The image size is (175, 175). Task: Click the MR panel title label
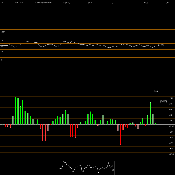pyautogui.click(x=156, y=91)
